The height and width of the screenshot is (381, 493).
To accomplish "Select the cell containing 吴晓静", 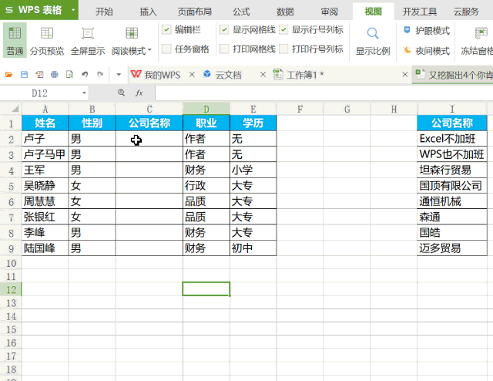I will point(45,186).
